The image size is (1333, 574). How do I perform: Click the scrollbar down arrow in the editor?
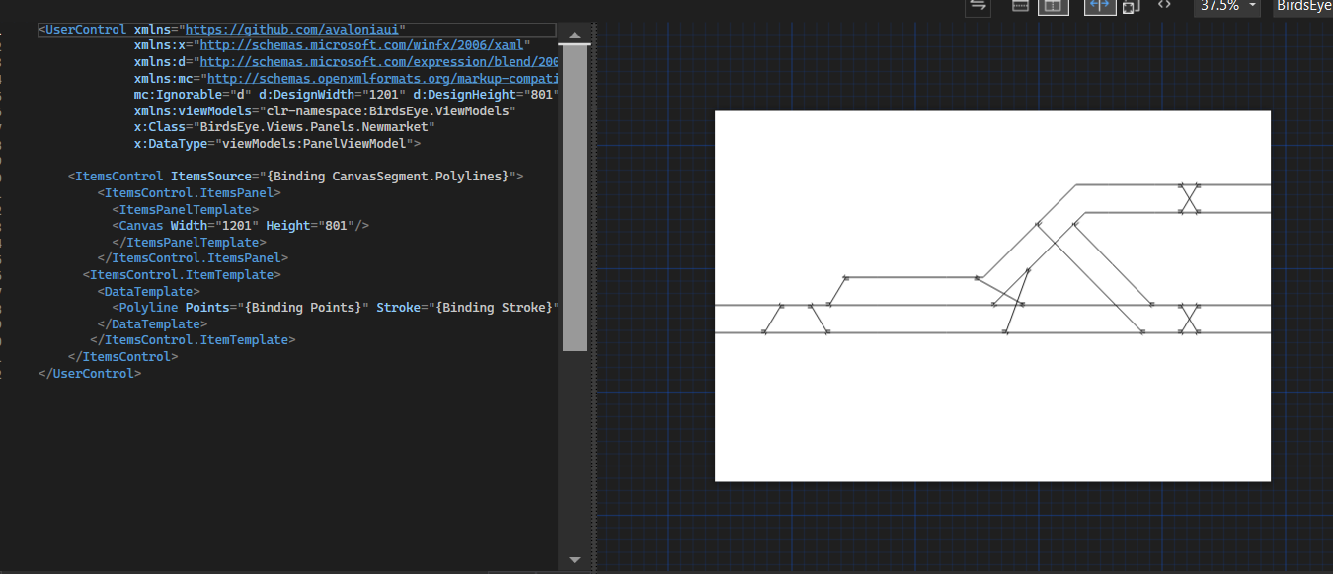(574, 559)
